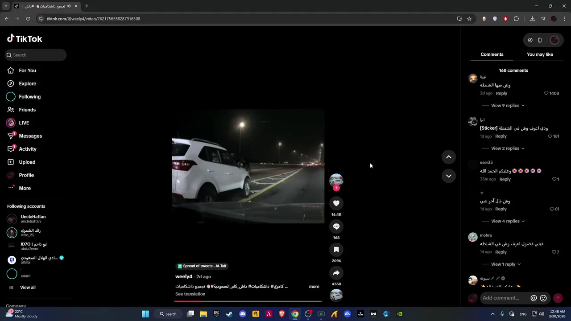The height and width of the screenshot is (321, 571).
Task: Seek on the video progress bar
Action: [x=248, y=301]
